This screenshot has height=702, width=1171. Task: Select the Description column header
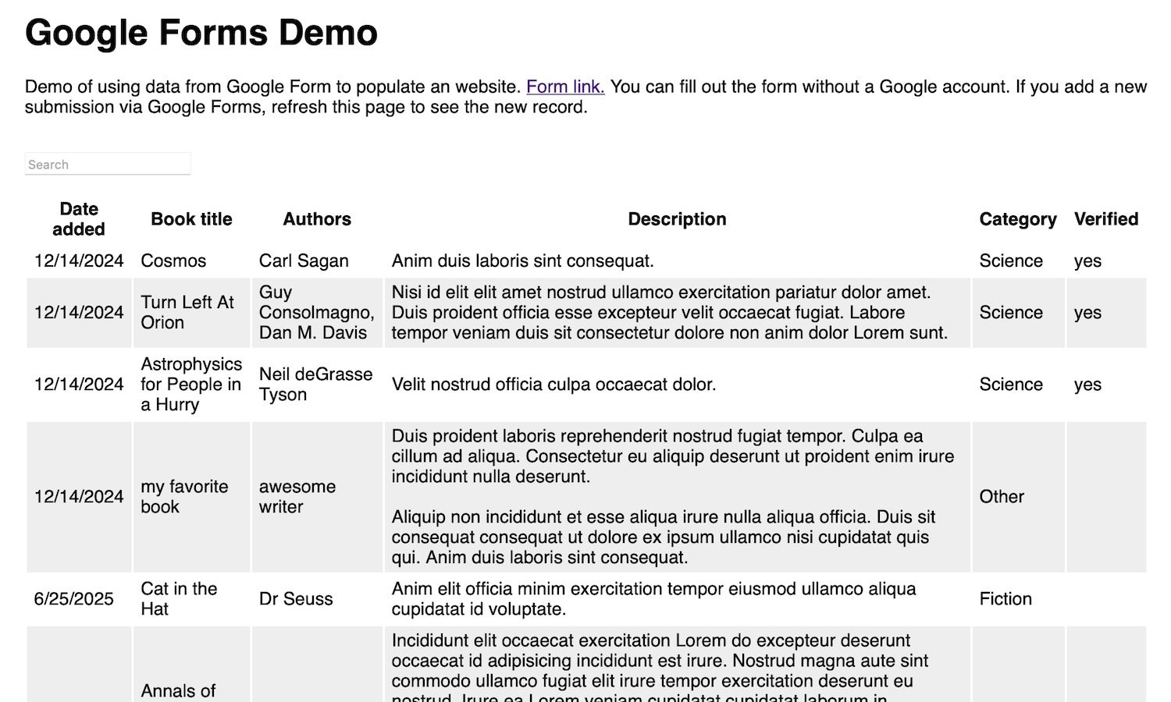pyautogui.click(x=677, y=219)
